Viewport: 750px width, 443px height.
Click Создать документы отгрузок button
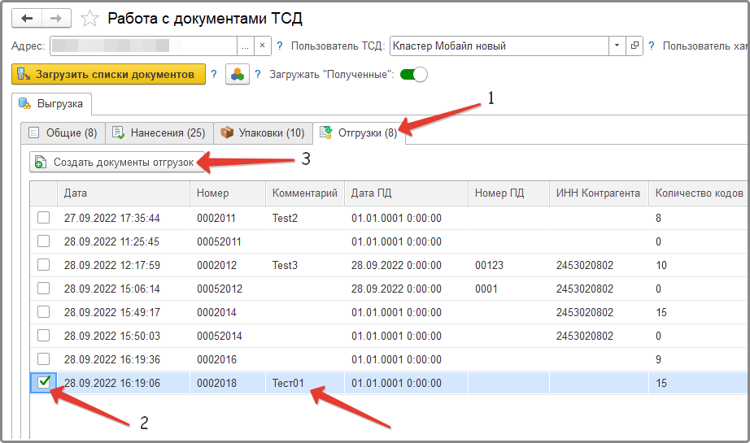(117, 162)
